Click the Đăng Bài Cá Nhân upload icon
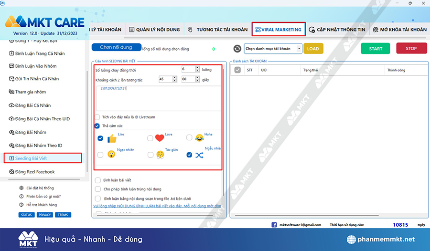The height and width of the screenshot is (251, 430). pyautogui.click(x=11, y=105)
